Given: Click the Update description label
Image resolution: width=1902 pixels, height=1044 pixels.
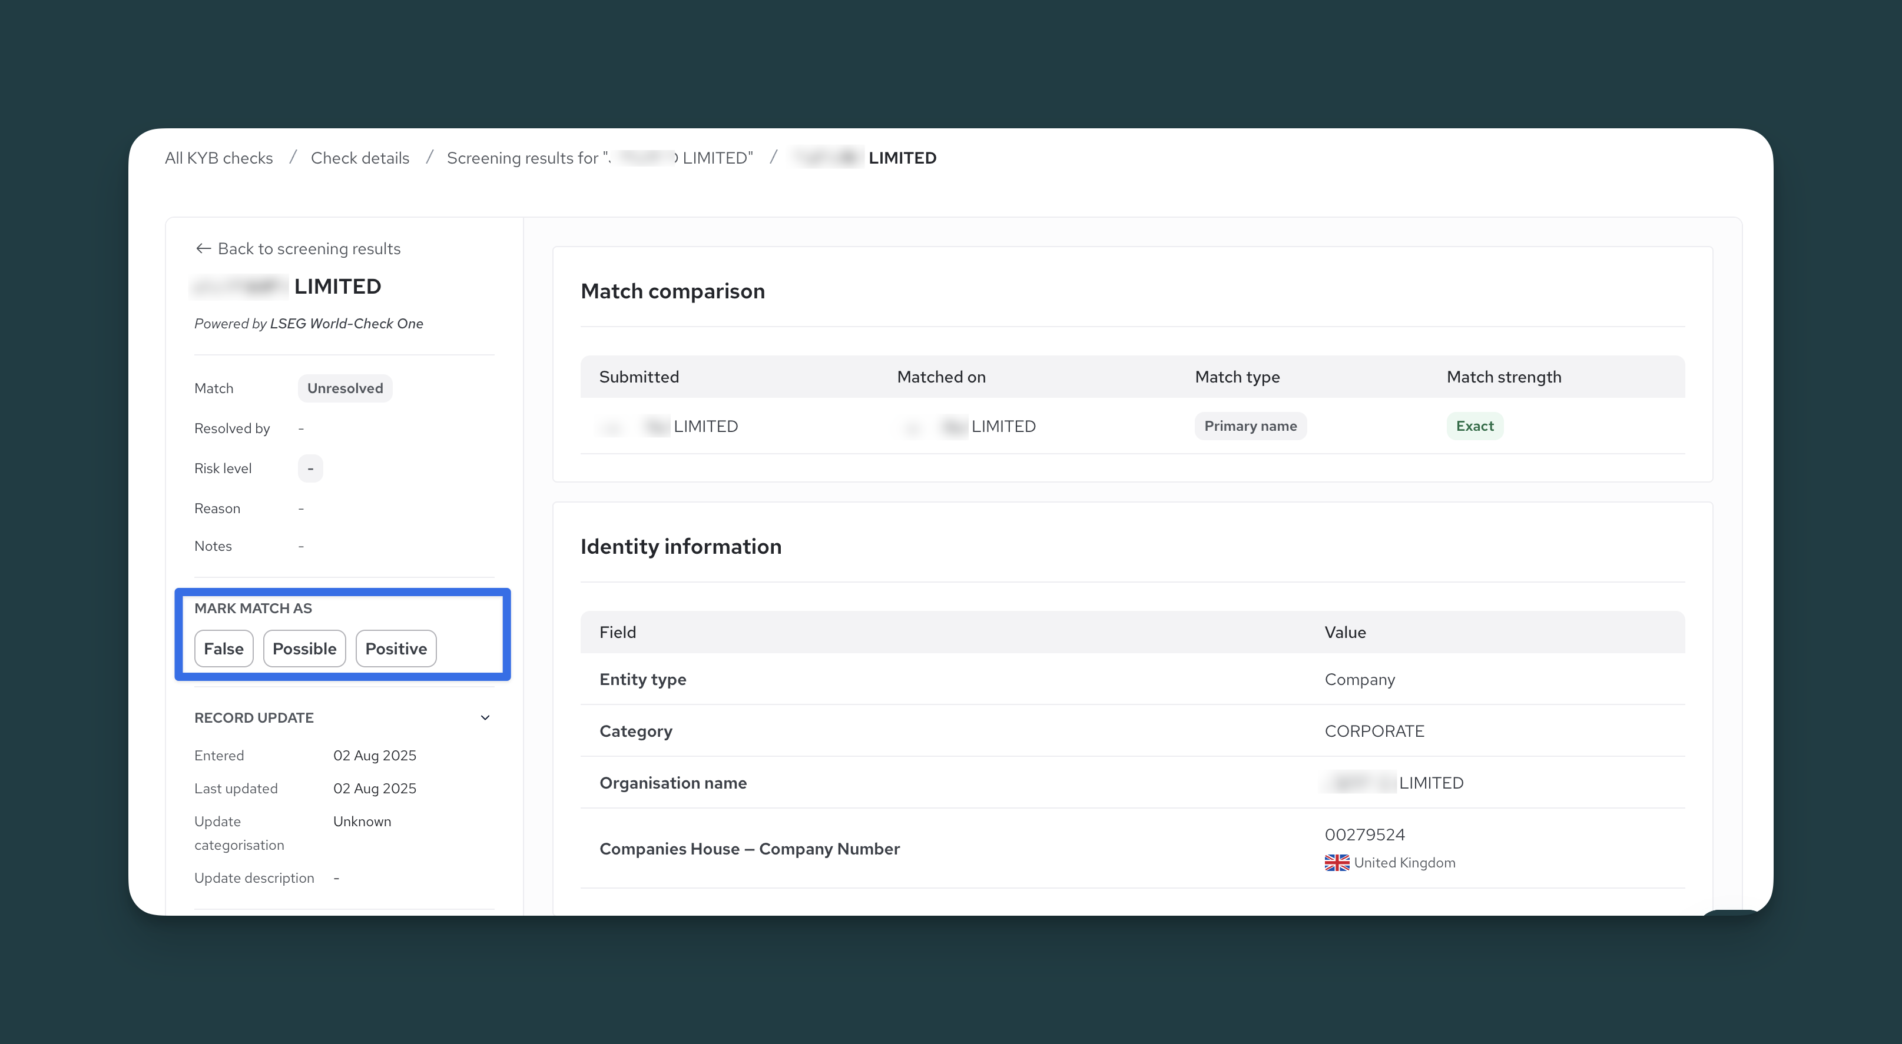Looking at the screenshot, I should (254, 878).
